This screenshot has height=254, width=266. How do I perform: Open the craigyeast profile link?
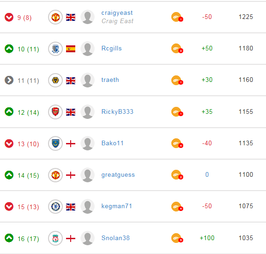[117, 13]
